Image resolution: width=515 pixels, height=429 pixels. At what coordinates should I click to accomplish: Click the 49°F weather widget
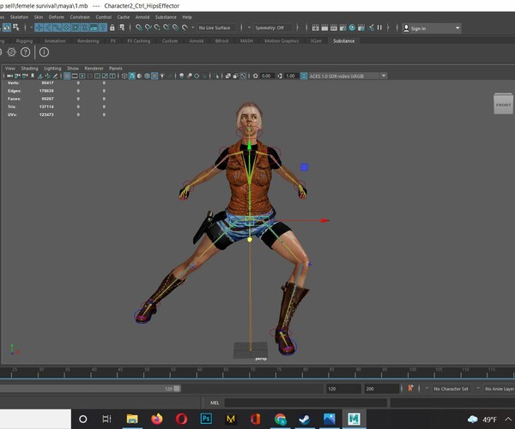pos(482,420)
